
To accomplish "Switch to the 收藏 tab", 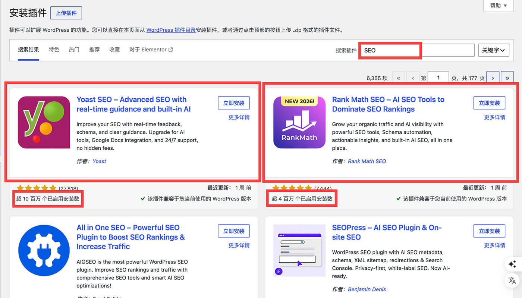I will pos(114,50).
